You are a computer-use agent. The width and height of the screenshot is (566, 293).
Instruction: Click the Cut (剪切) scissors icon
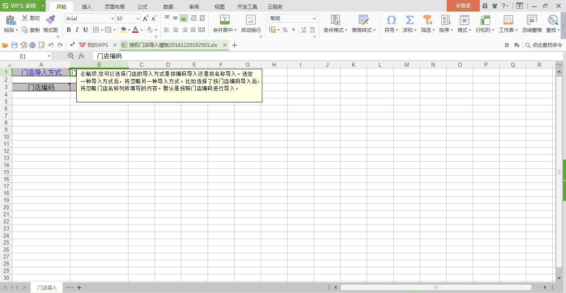click(x=25, y=18)
